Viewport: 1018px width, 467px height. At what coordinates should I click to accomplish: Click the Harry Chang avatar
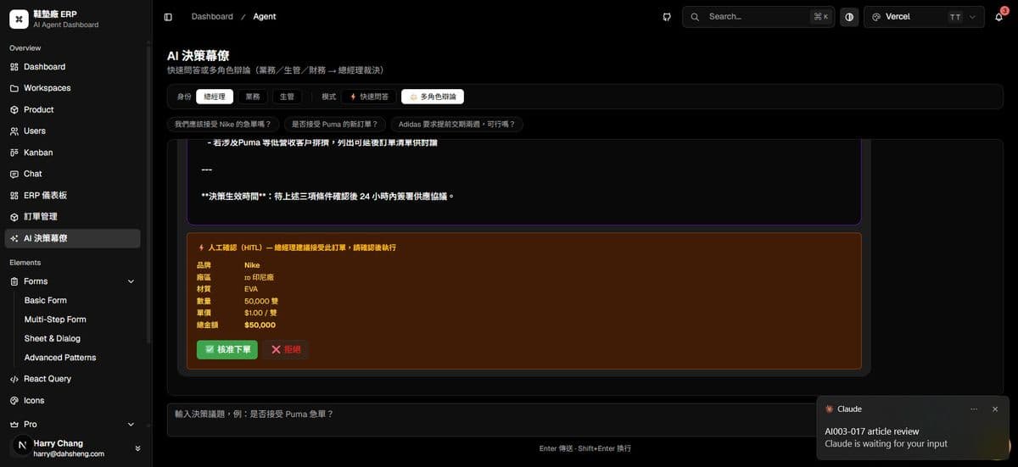coord(21,445)
